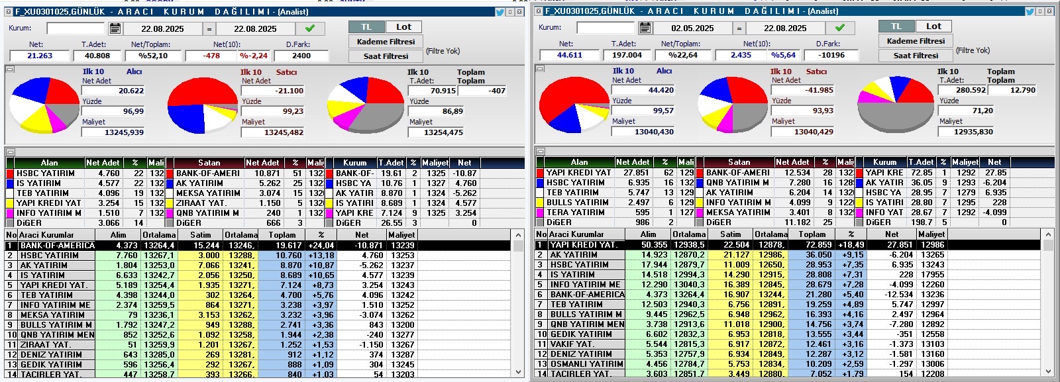Sort by Satim column header in left window

point(201,234)
